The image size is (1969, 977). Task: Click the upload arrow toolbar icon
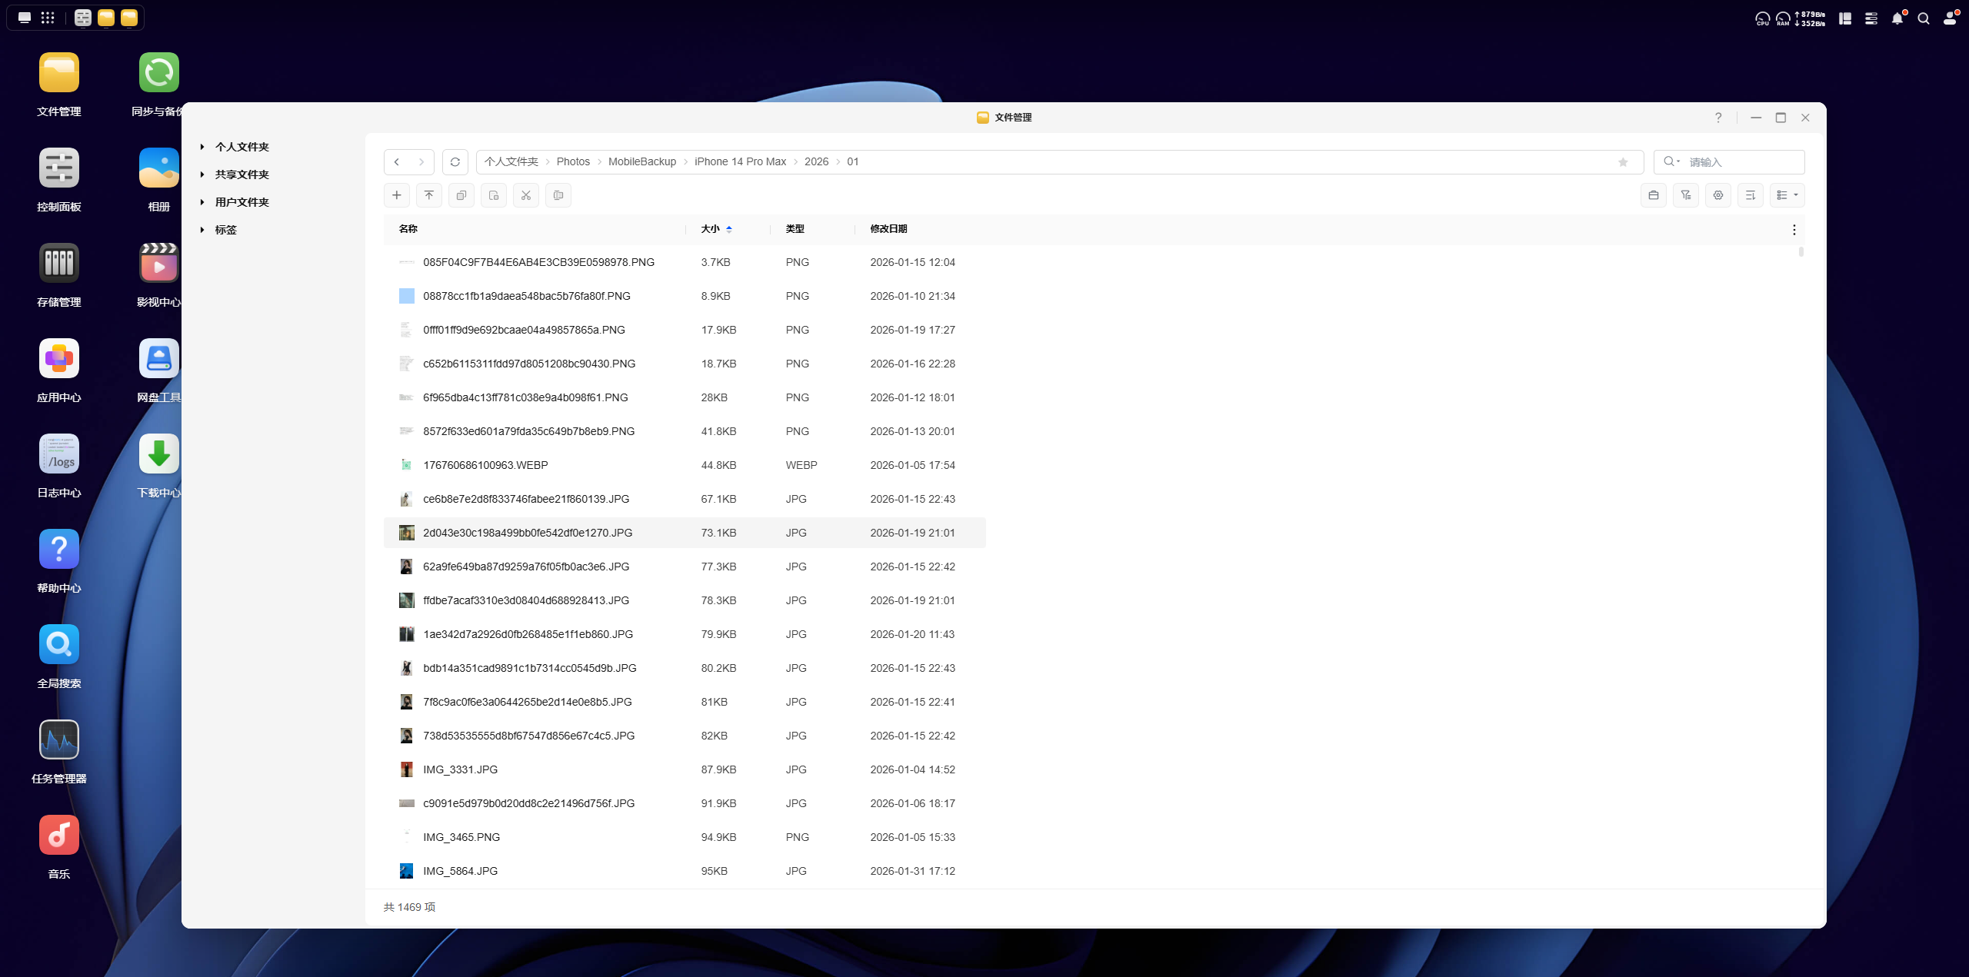point(429,195)
